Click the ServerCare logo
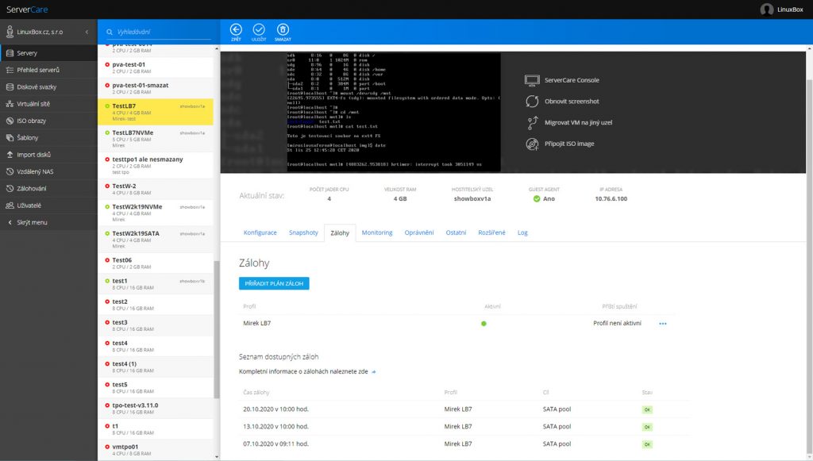Image resolution: width=813 pixels, height=461 pixels. tap(27, 10)
